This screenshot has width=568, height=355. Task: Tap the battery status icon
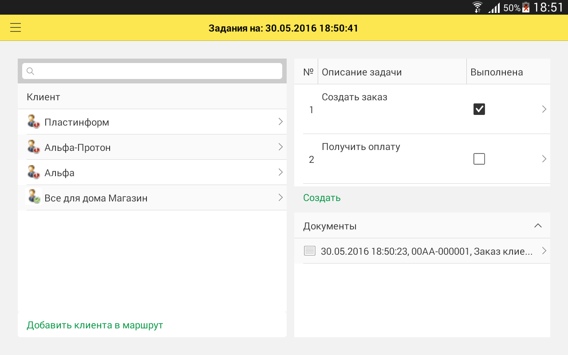pyautogui.click(x=526, y=7)
